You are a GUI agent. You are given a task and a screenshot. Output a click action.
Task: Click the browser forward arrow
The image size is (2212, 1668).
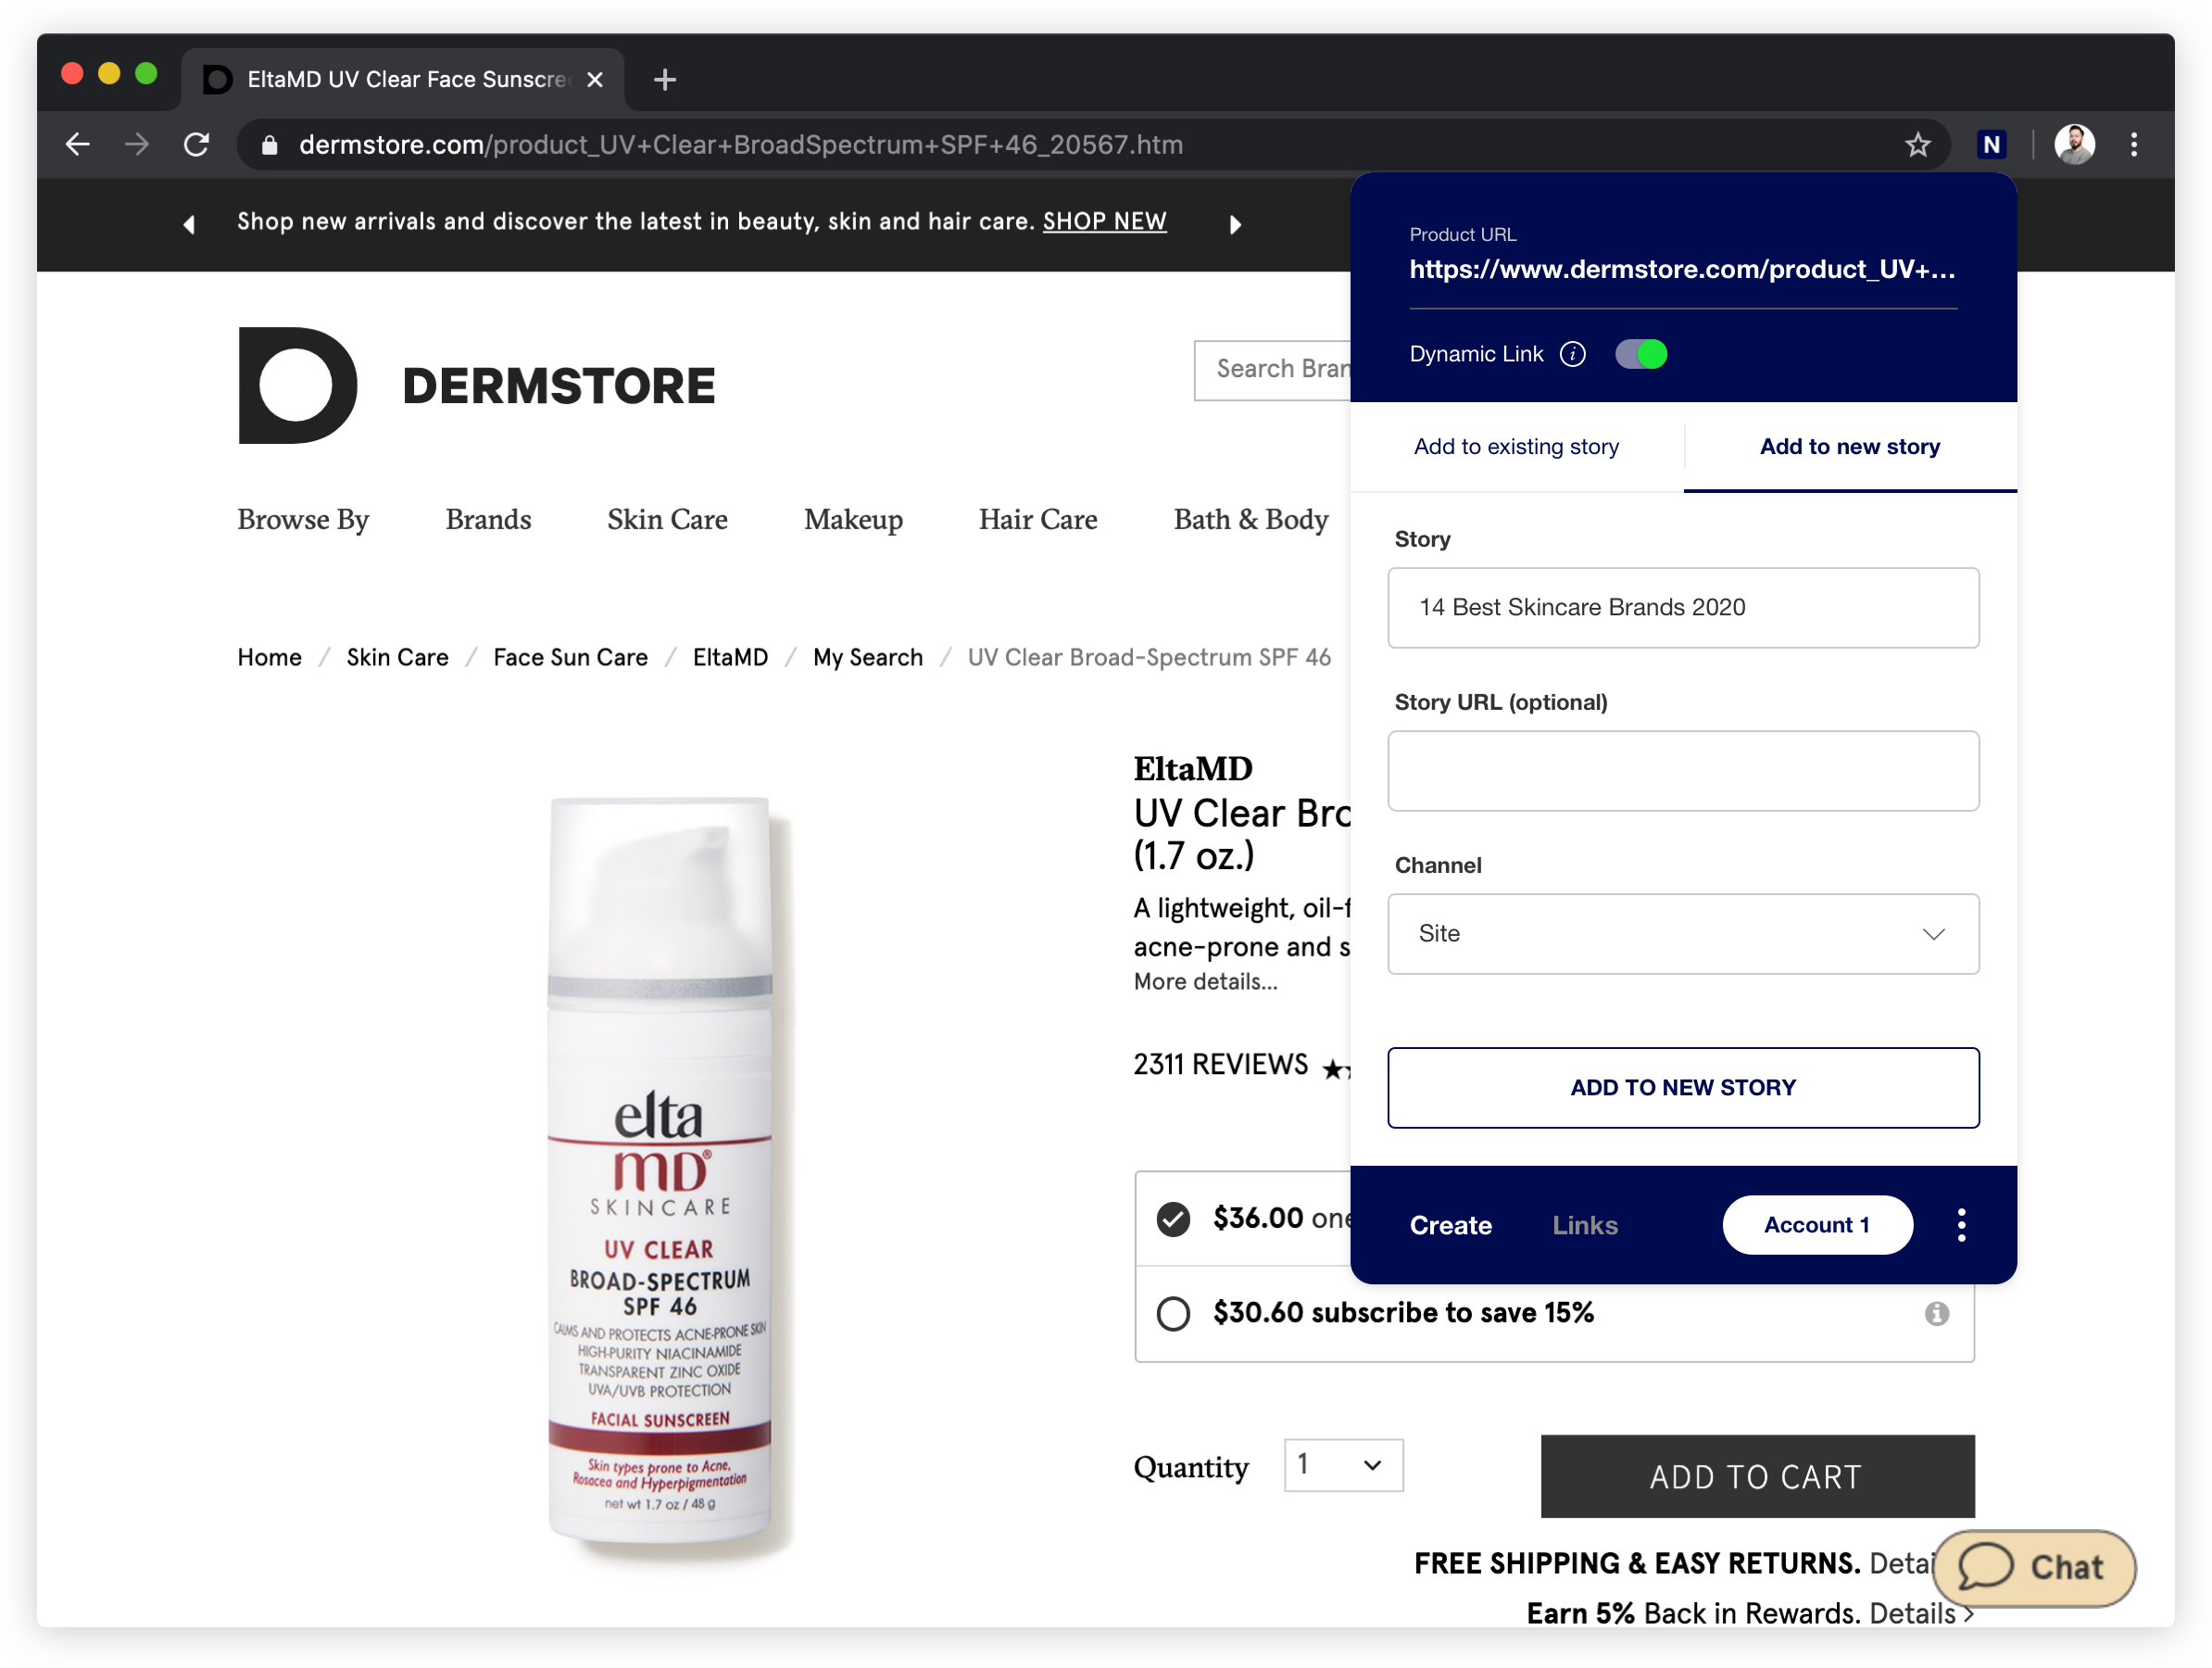point(137,145)
